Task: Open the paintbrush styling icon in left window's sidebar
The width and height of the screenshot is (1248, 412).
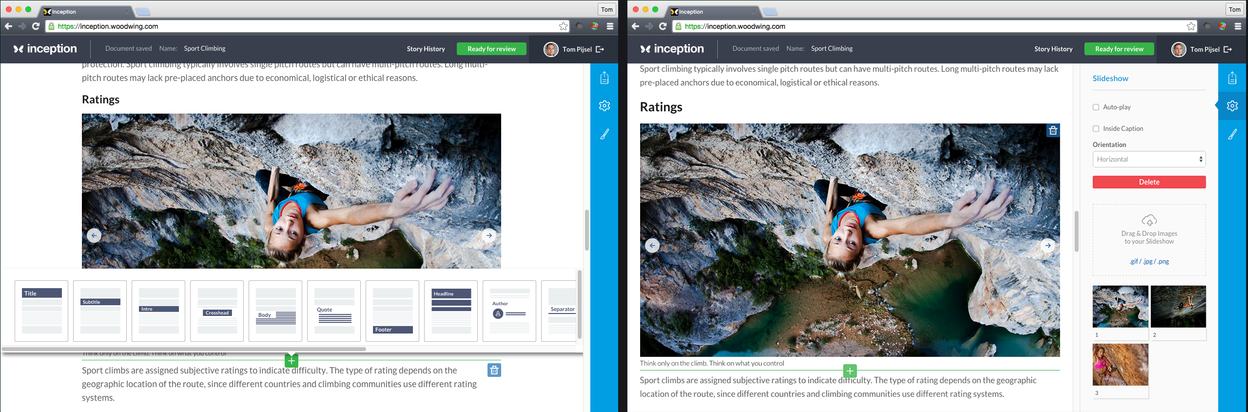Action: point(604,135)
